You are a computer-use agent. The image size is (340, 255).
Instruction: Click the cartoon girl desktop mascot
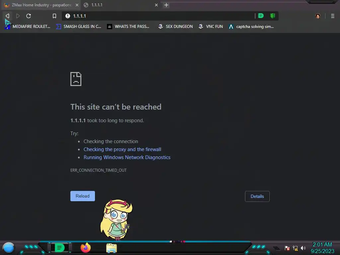pos(117,219)
